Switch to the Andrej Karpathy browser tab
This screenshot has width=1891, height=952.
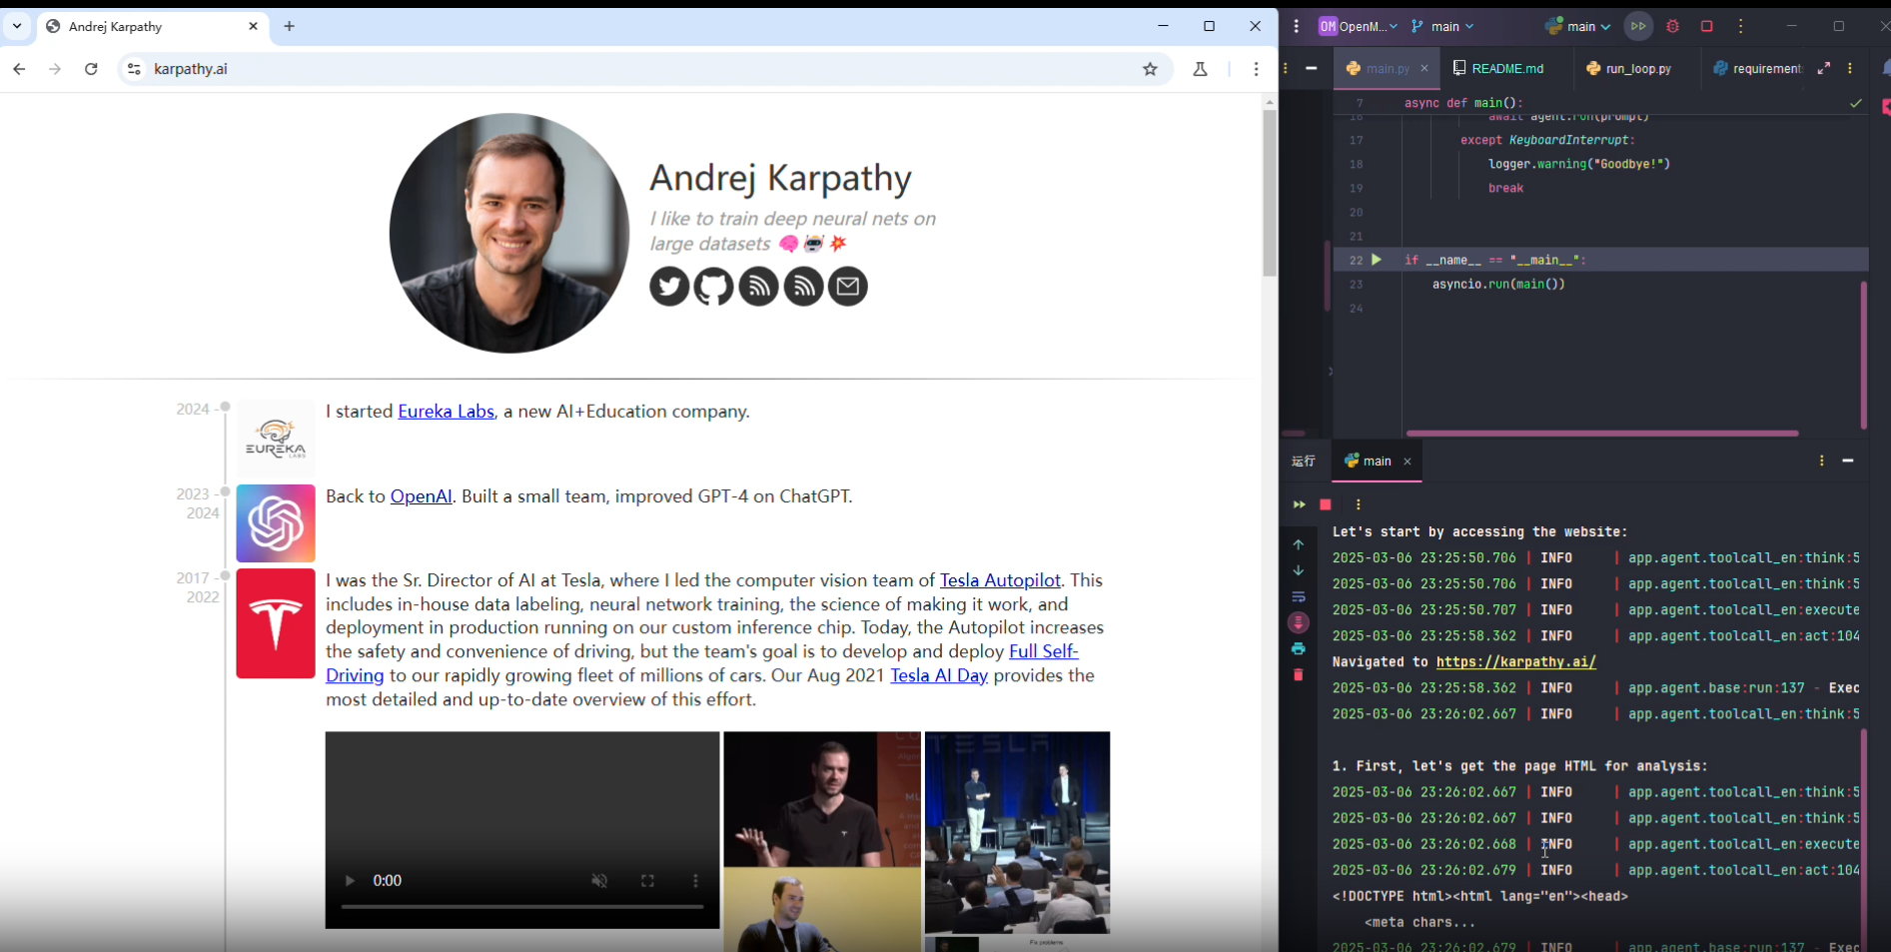(x=152, y=27)
